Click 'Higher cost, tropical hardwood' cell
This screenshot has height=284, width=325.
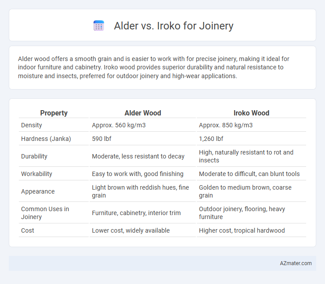tap(242, 230)
